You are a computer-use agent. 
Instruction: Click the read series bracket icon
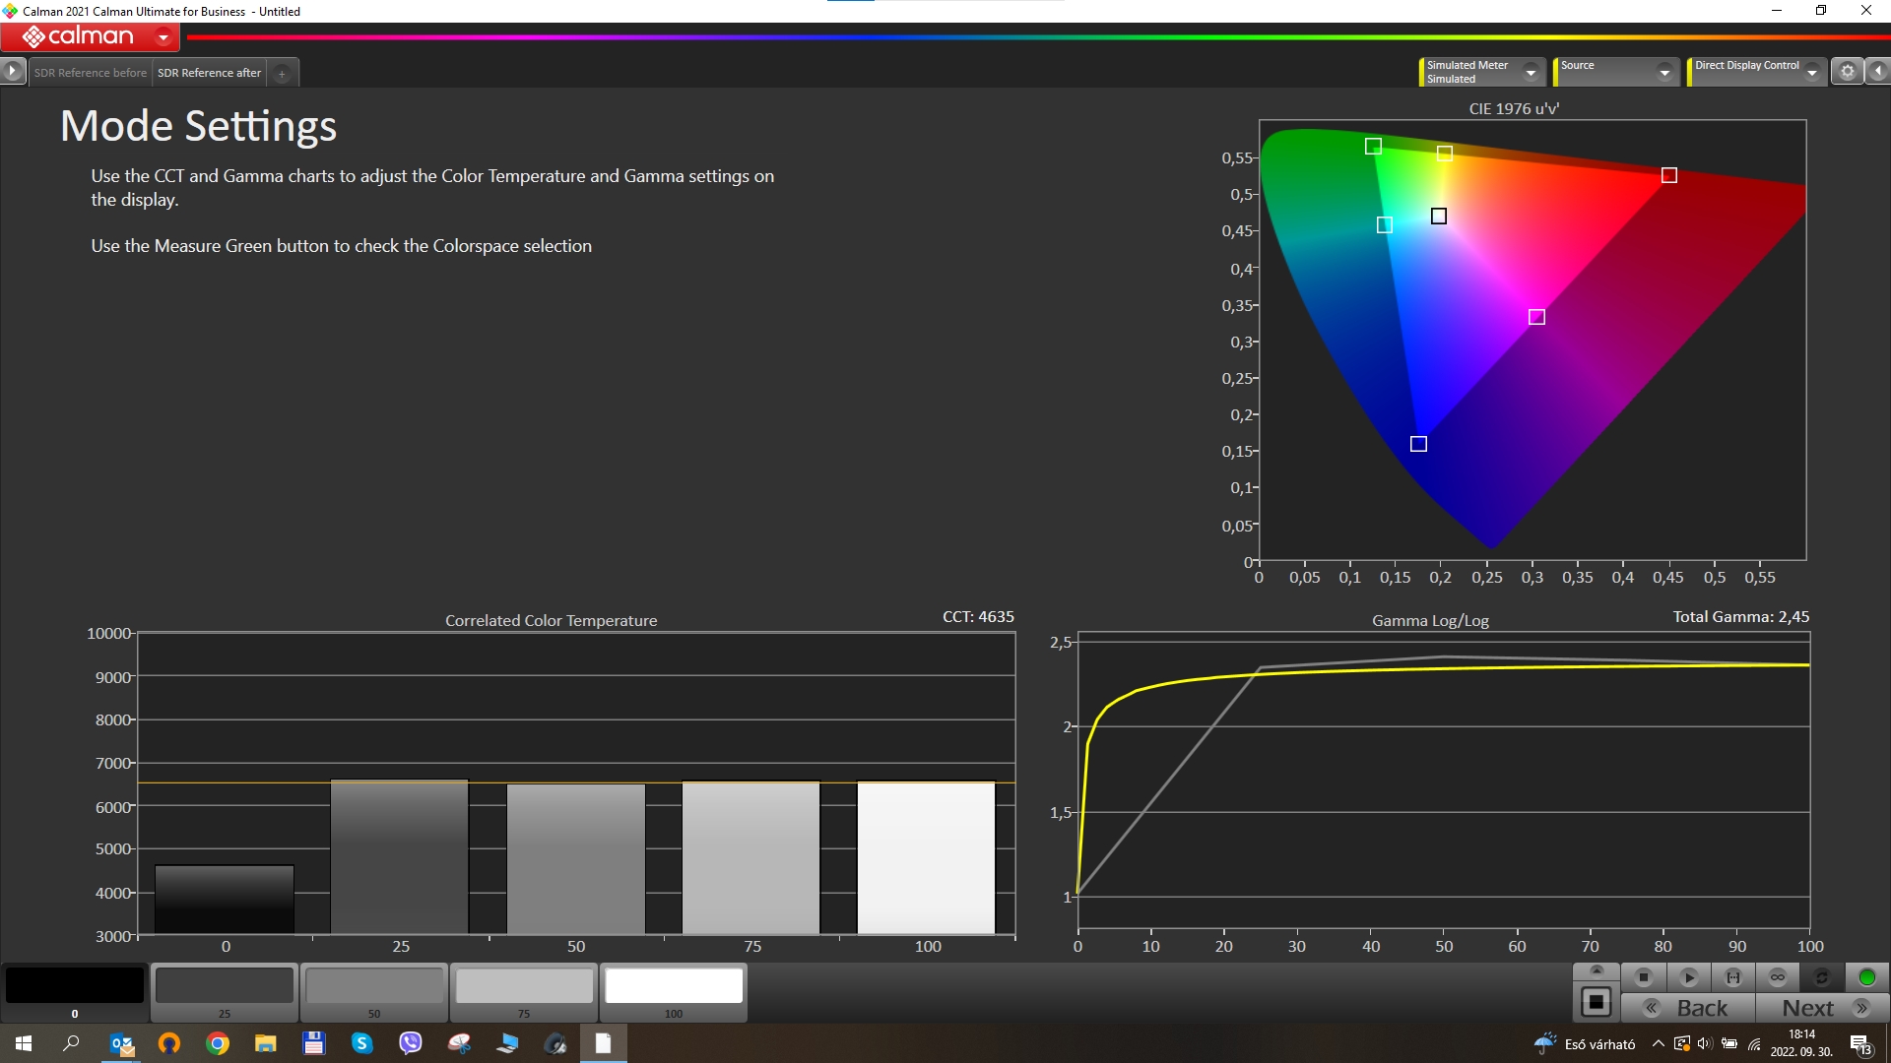pyautogui.click(x=1733, y=977)
